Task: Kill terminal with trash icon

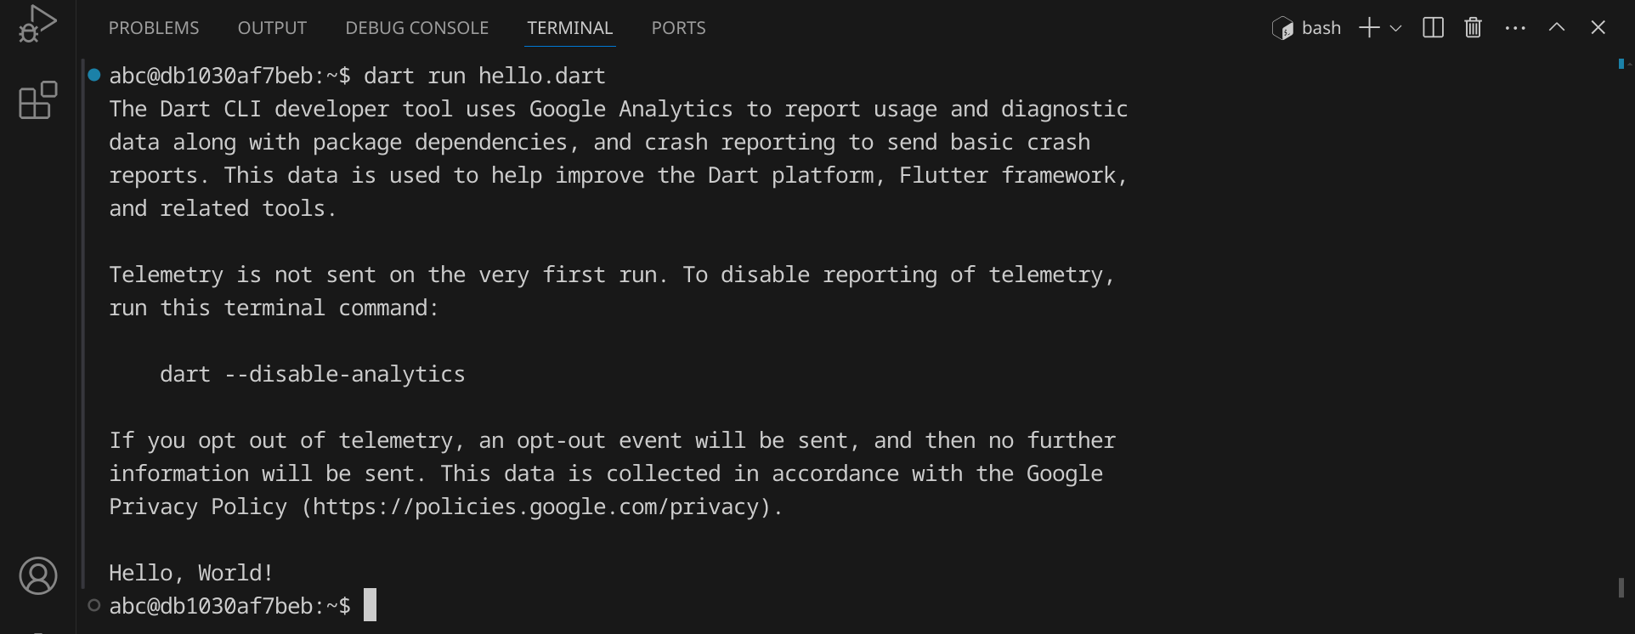Action: (1473, 28)
